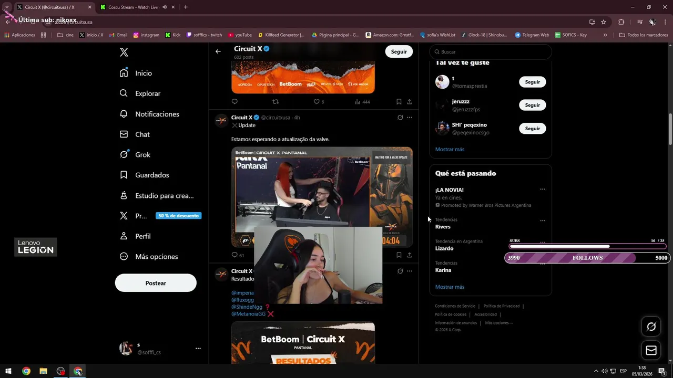Follow jeruzzz with Seguir button

(x=533, y=105)
